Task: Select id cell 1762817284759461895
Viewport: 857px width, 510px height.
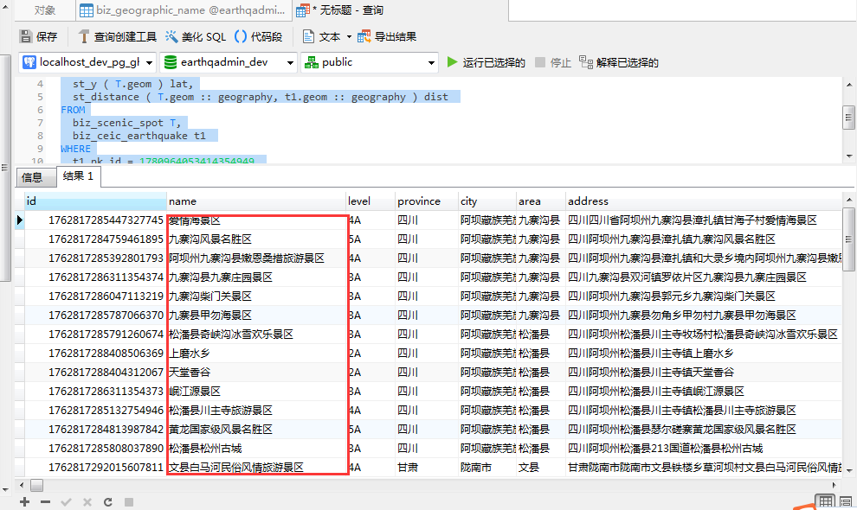Action: point(95,239)
